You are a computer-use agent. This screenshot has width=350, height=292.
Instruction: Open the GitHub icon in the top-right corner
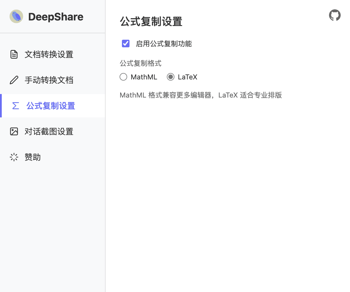(335, 15)
